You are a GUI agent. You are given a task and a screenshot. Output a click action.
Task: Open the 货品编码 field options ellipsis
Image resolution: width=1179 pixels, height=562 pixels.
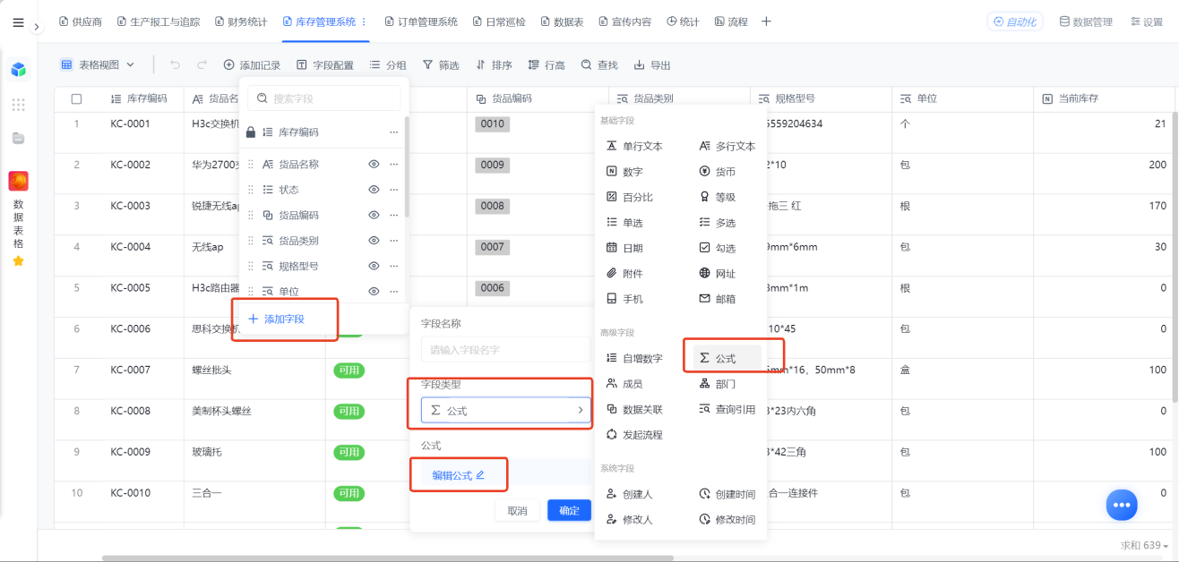tap(393, 216)
